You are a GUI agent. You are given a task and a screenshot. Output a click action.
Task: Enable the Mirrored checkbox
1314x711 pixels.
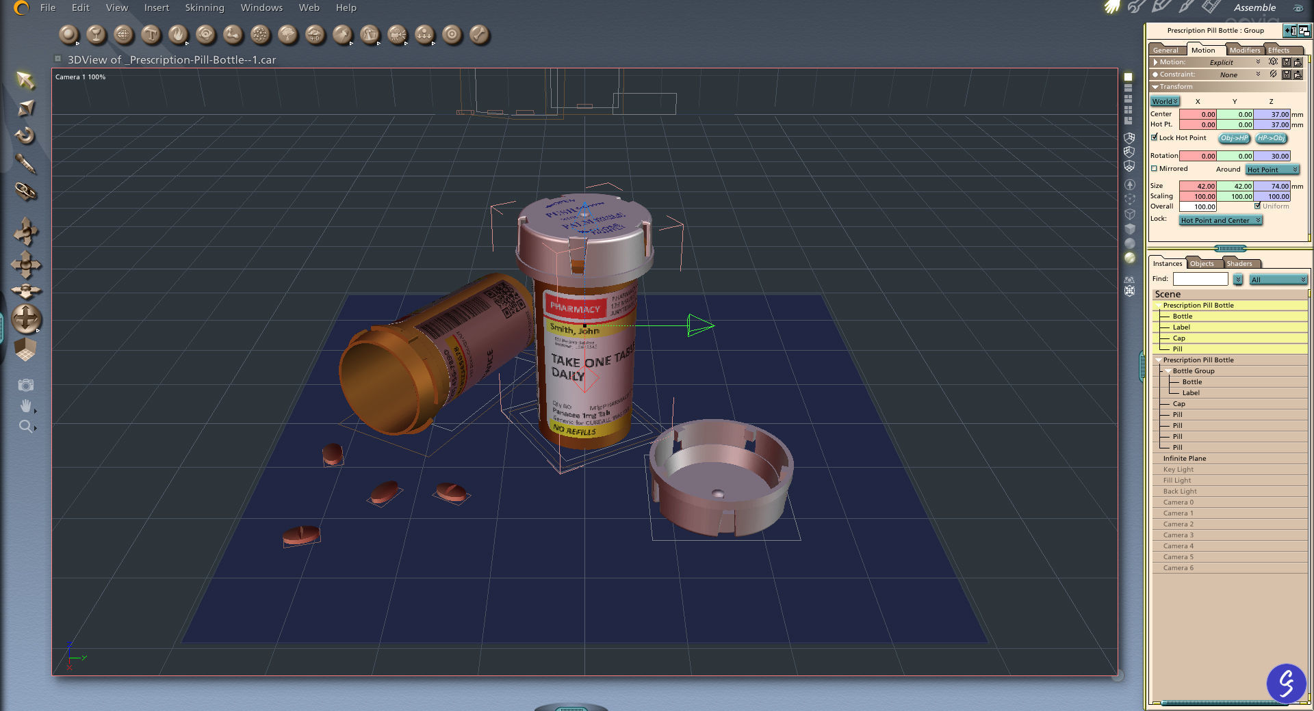tap(1154, 168)
